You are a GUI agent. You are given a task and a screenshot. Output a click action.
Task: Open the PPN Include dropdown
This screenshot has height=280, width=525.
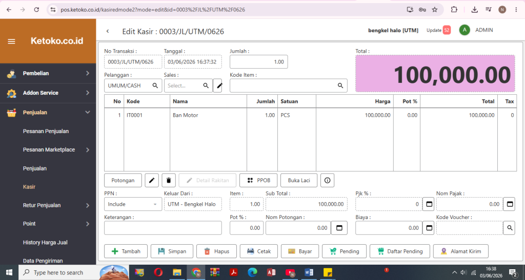tap(133, 204)
